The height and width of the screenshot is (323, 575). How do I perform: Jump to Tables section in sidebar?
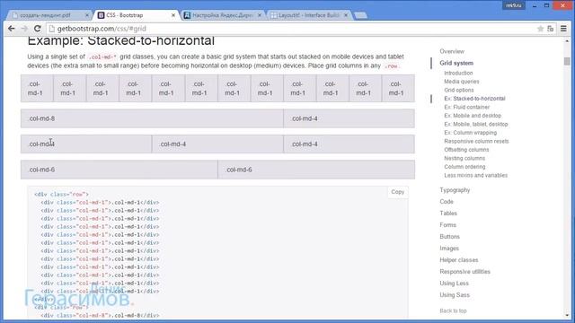coord(448,214)
